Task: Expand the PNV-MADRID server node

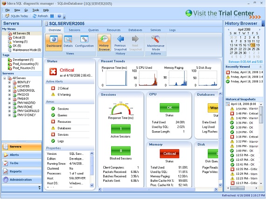Action: coord(9,103)
